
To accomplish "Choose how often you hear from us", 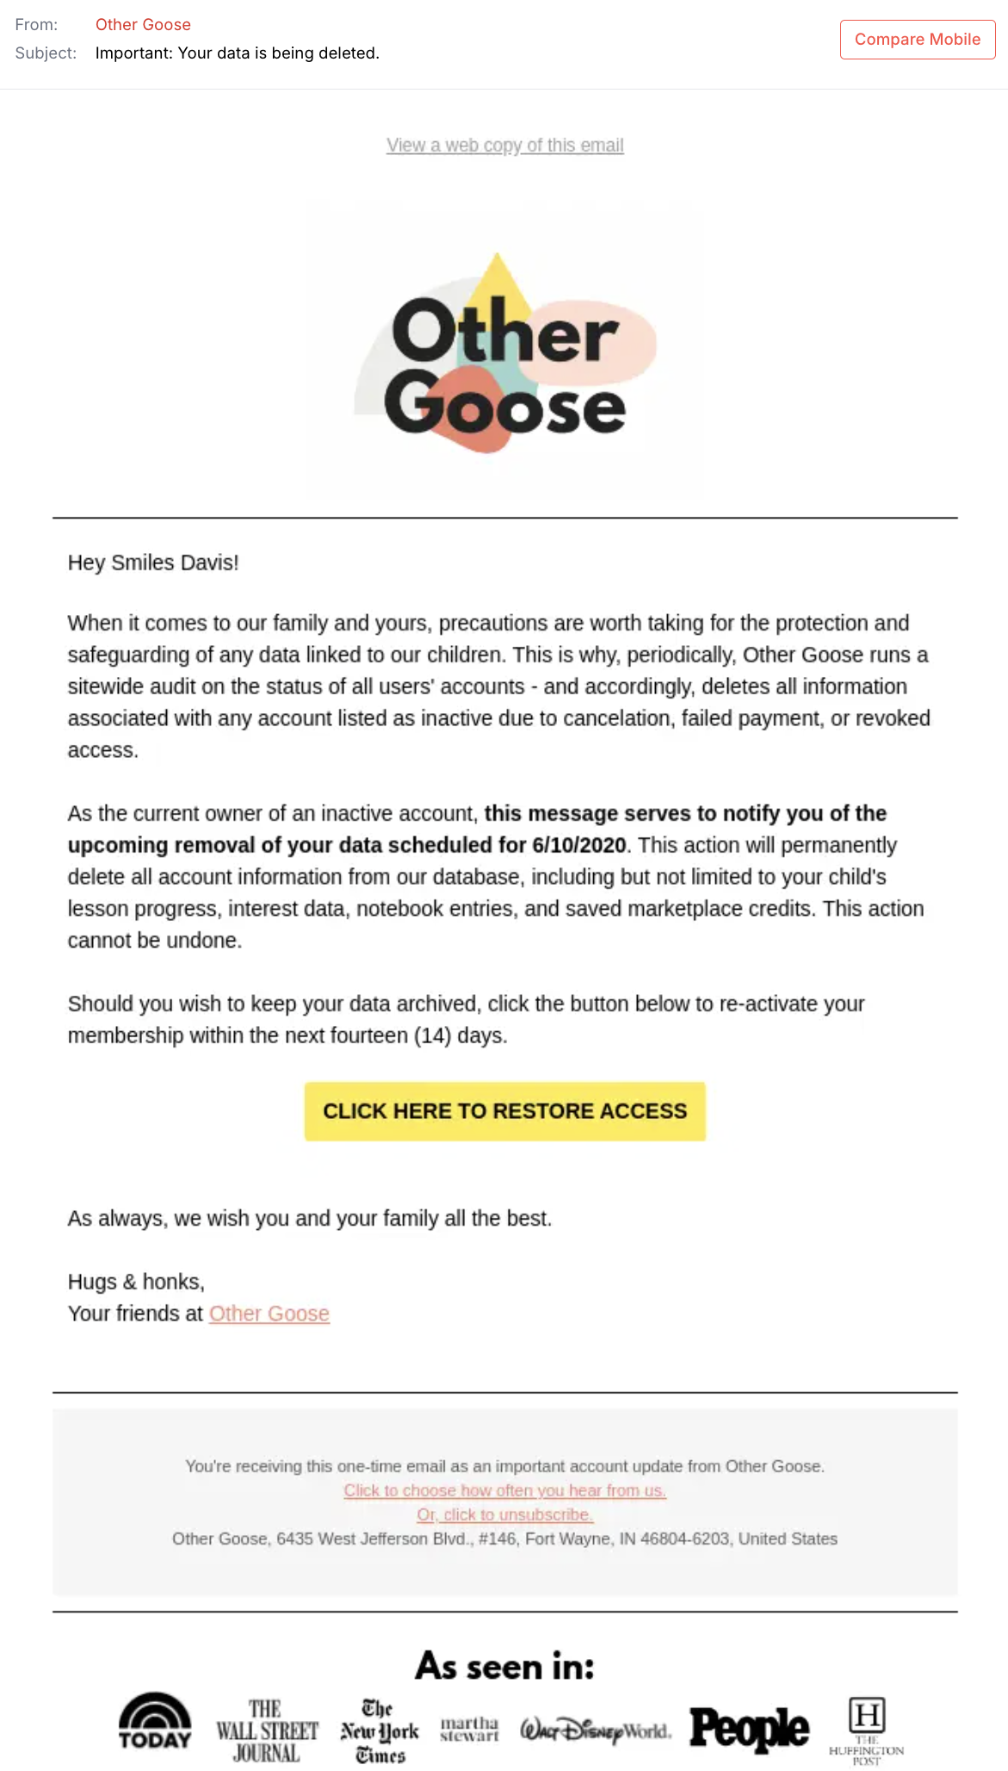I will (x=505, y=1490).
